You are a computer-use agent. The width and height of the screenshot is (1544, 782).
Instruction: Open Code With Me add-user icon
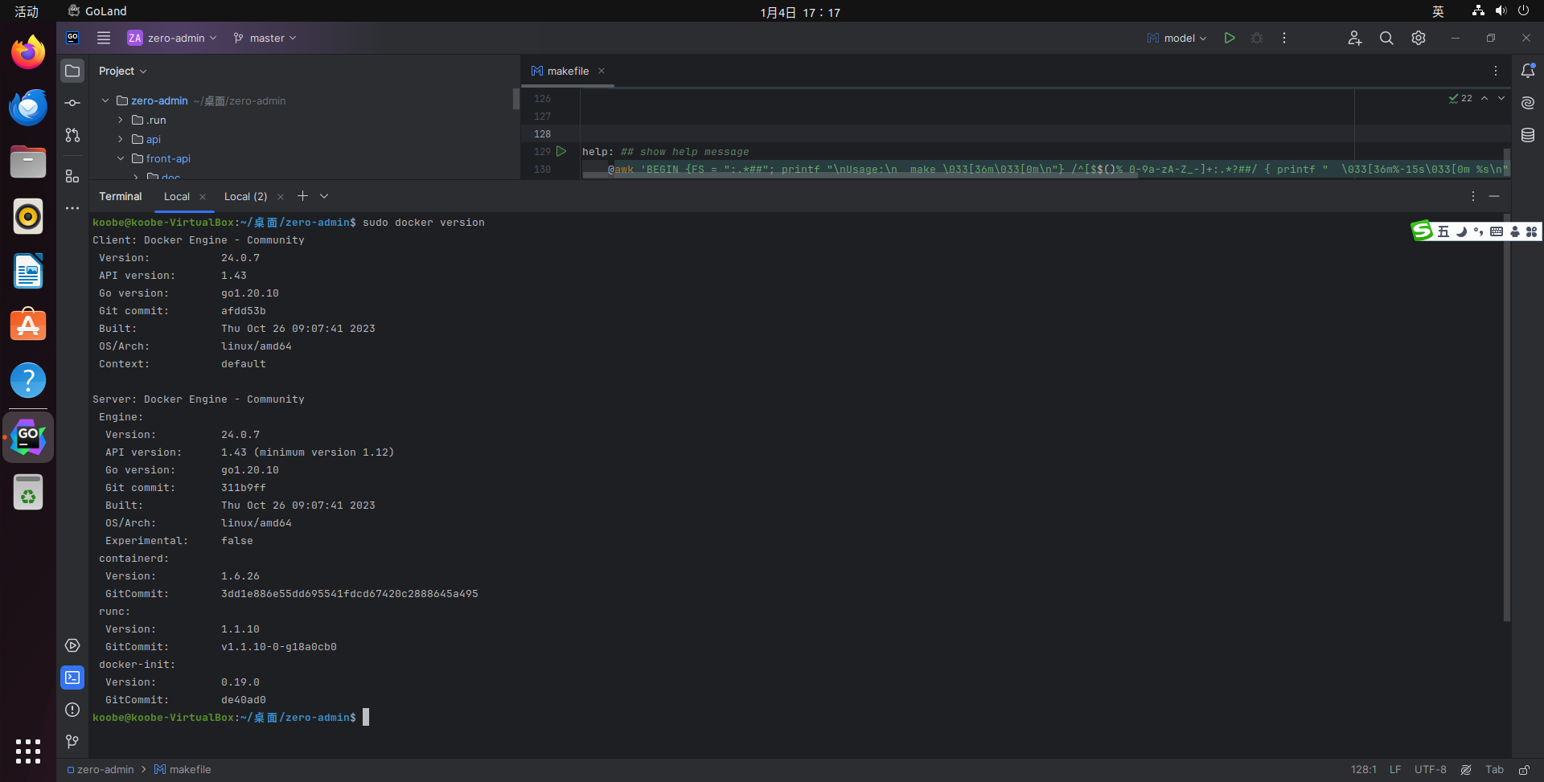pos(1354,38)
